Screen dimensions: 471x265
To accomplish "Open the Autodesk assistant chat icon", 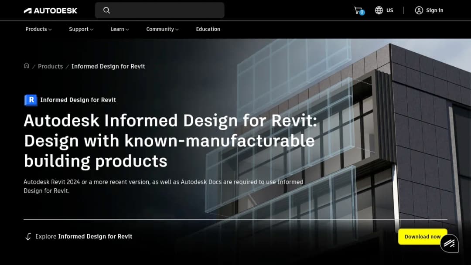I will (449, 243).
